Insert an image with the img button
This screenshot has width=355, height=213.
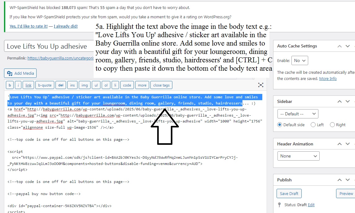click(85, 85)
